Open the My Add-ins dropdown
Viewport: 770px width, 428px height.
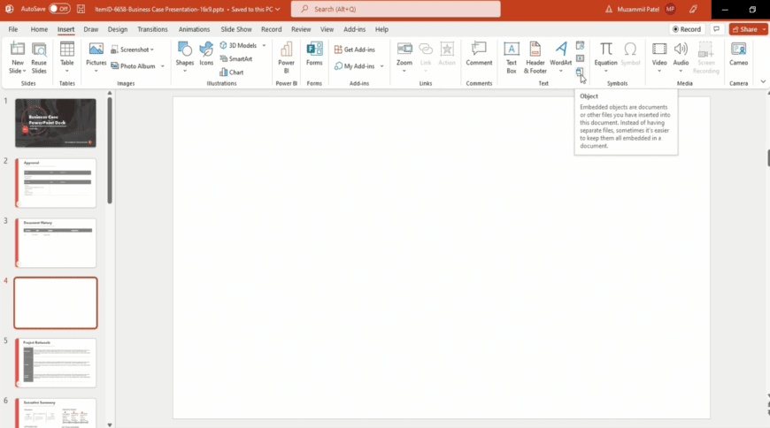pos(381,66)
